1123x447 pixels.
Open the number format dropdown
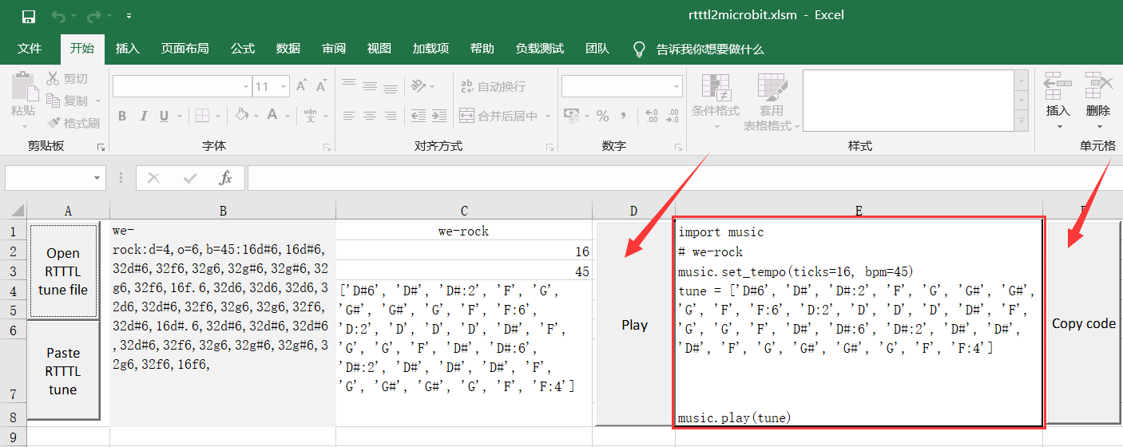[677, 86]
